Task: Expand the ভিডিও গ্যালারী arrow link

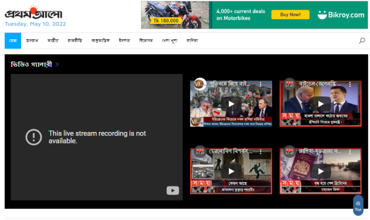Action: click(x=57, y=64)
